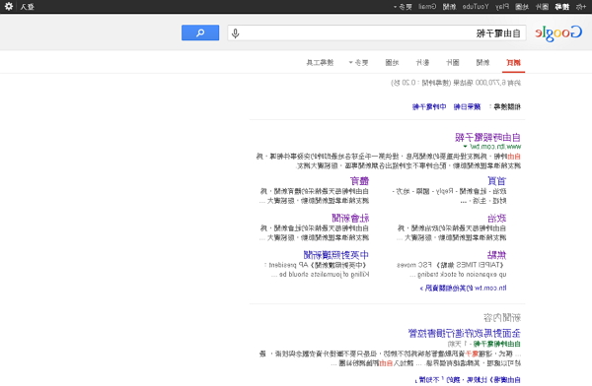Open the green arrow next to www.ltn.com.tw
Viewport: 592px width, 386px height.
click(x=465, y=147)
